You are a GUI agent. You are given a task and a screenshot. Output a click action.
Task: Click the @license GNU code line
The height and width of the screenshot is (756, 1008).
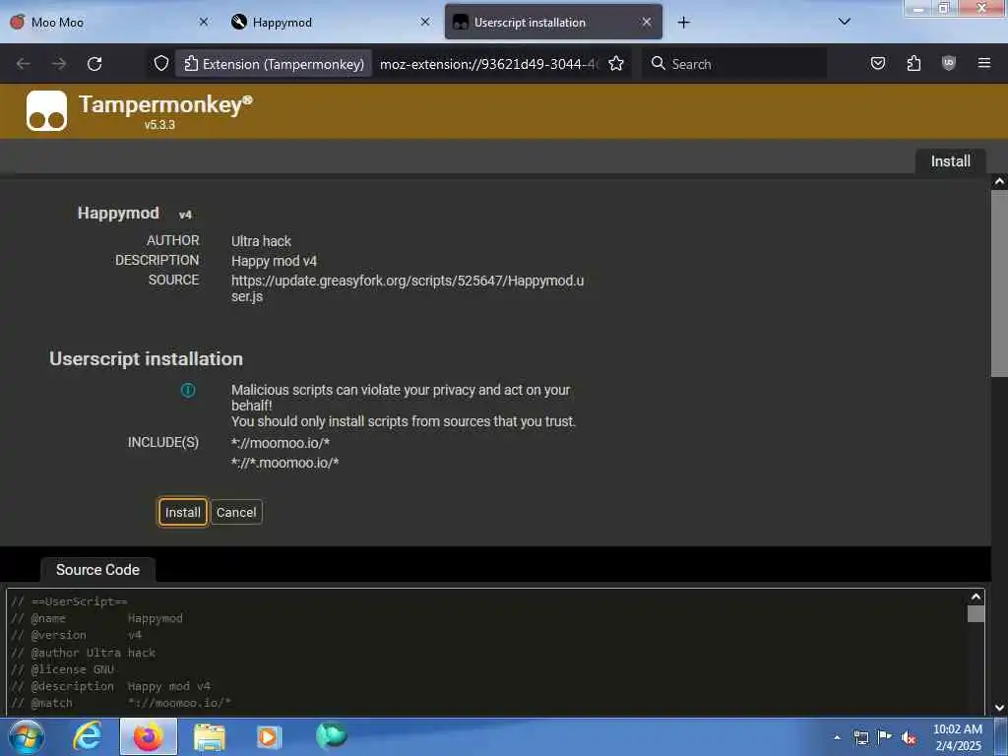point(62,669)
